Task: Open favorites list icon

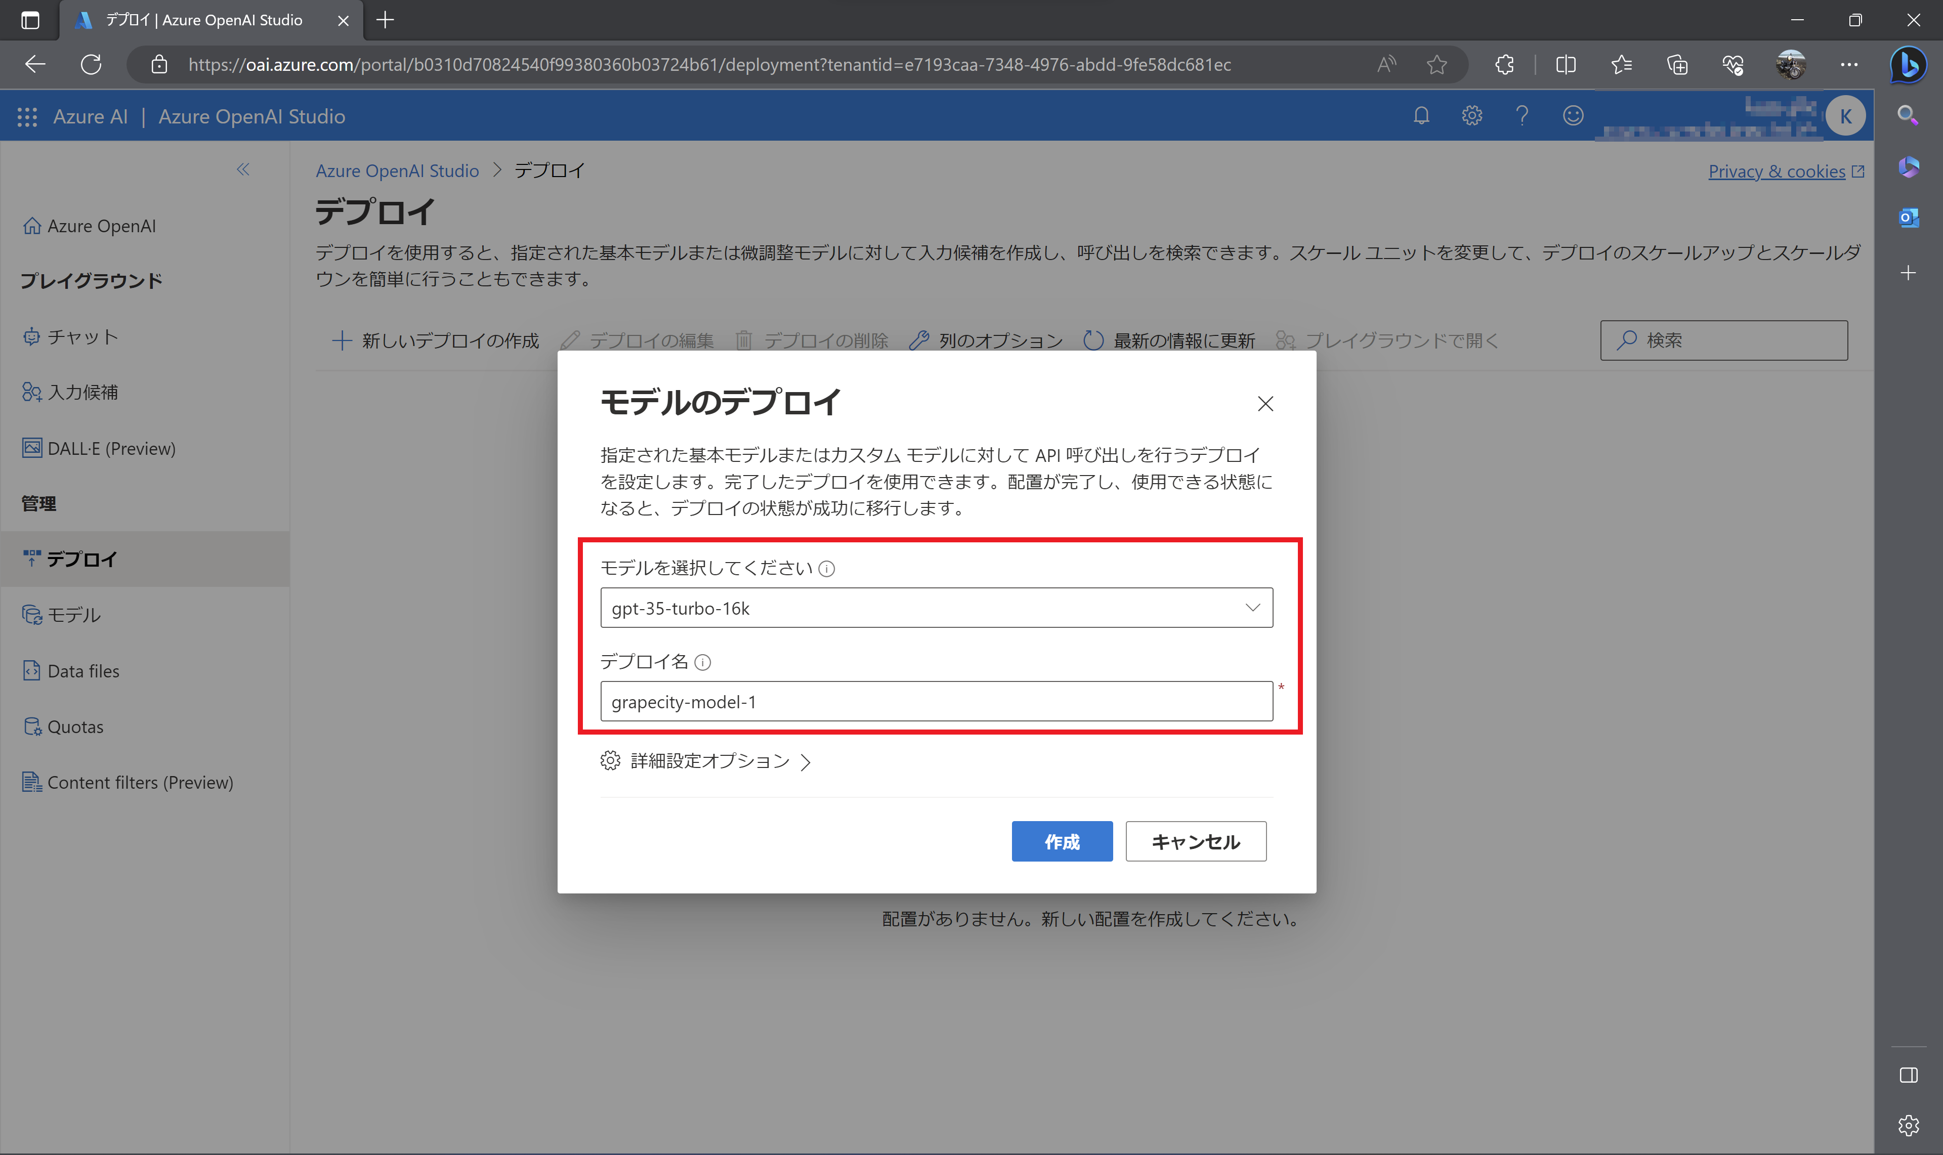Action: click(1622, 64)
